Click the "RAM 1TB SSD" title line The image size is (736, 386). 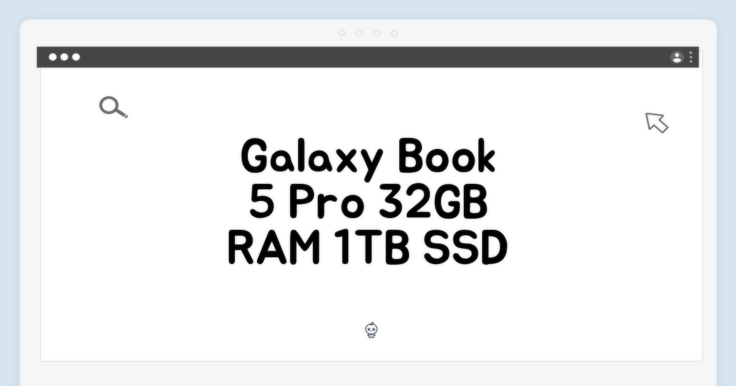pyautogui.click(x=367, y=249)
